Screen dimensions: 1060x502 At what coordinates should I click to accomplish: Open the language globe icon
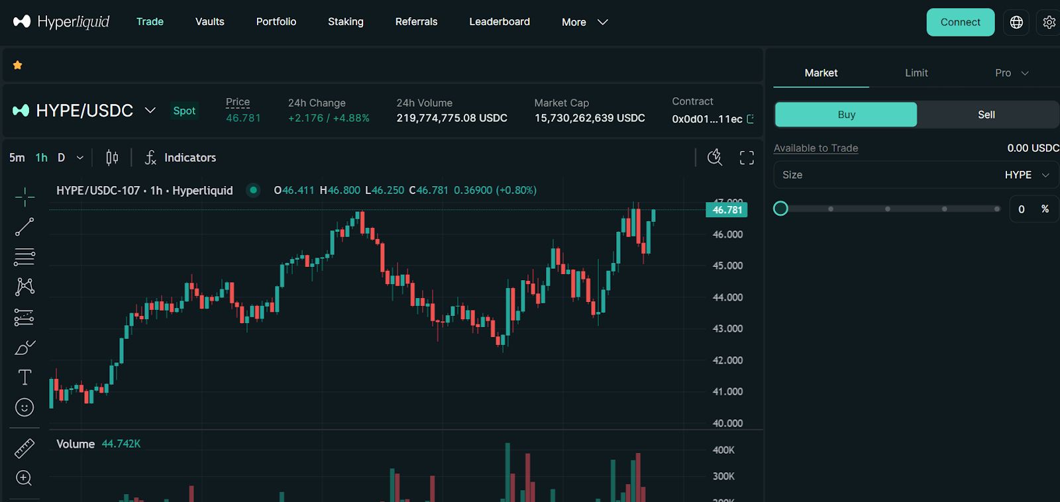tap(1016, 23)
